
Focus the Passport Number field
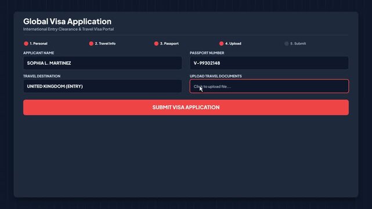tap(269, 63)
